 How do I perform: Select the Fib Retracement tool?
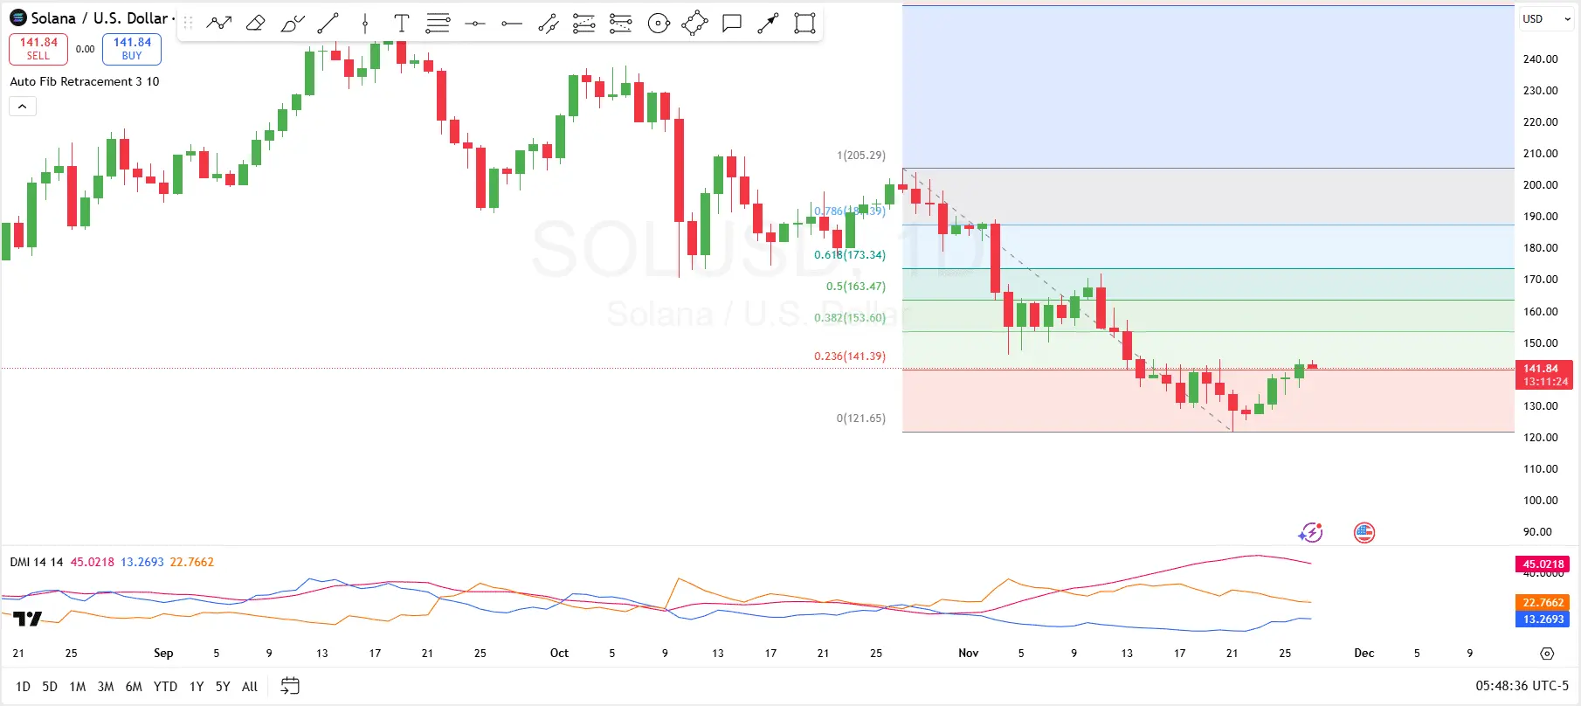[x=438, y=24]
